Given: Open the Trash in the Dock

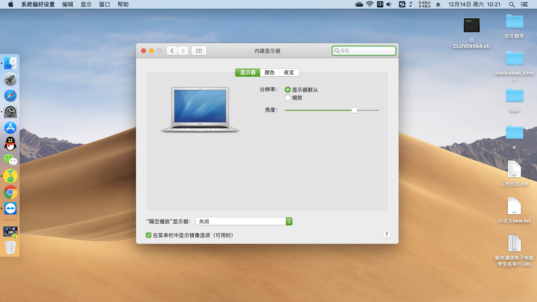Looking at the screenshot, I should pyautogui.click(x=10, y=248).
